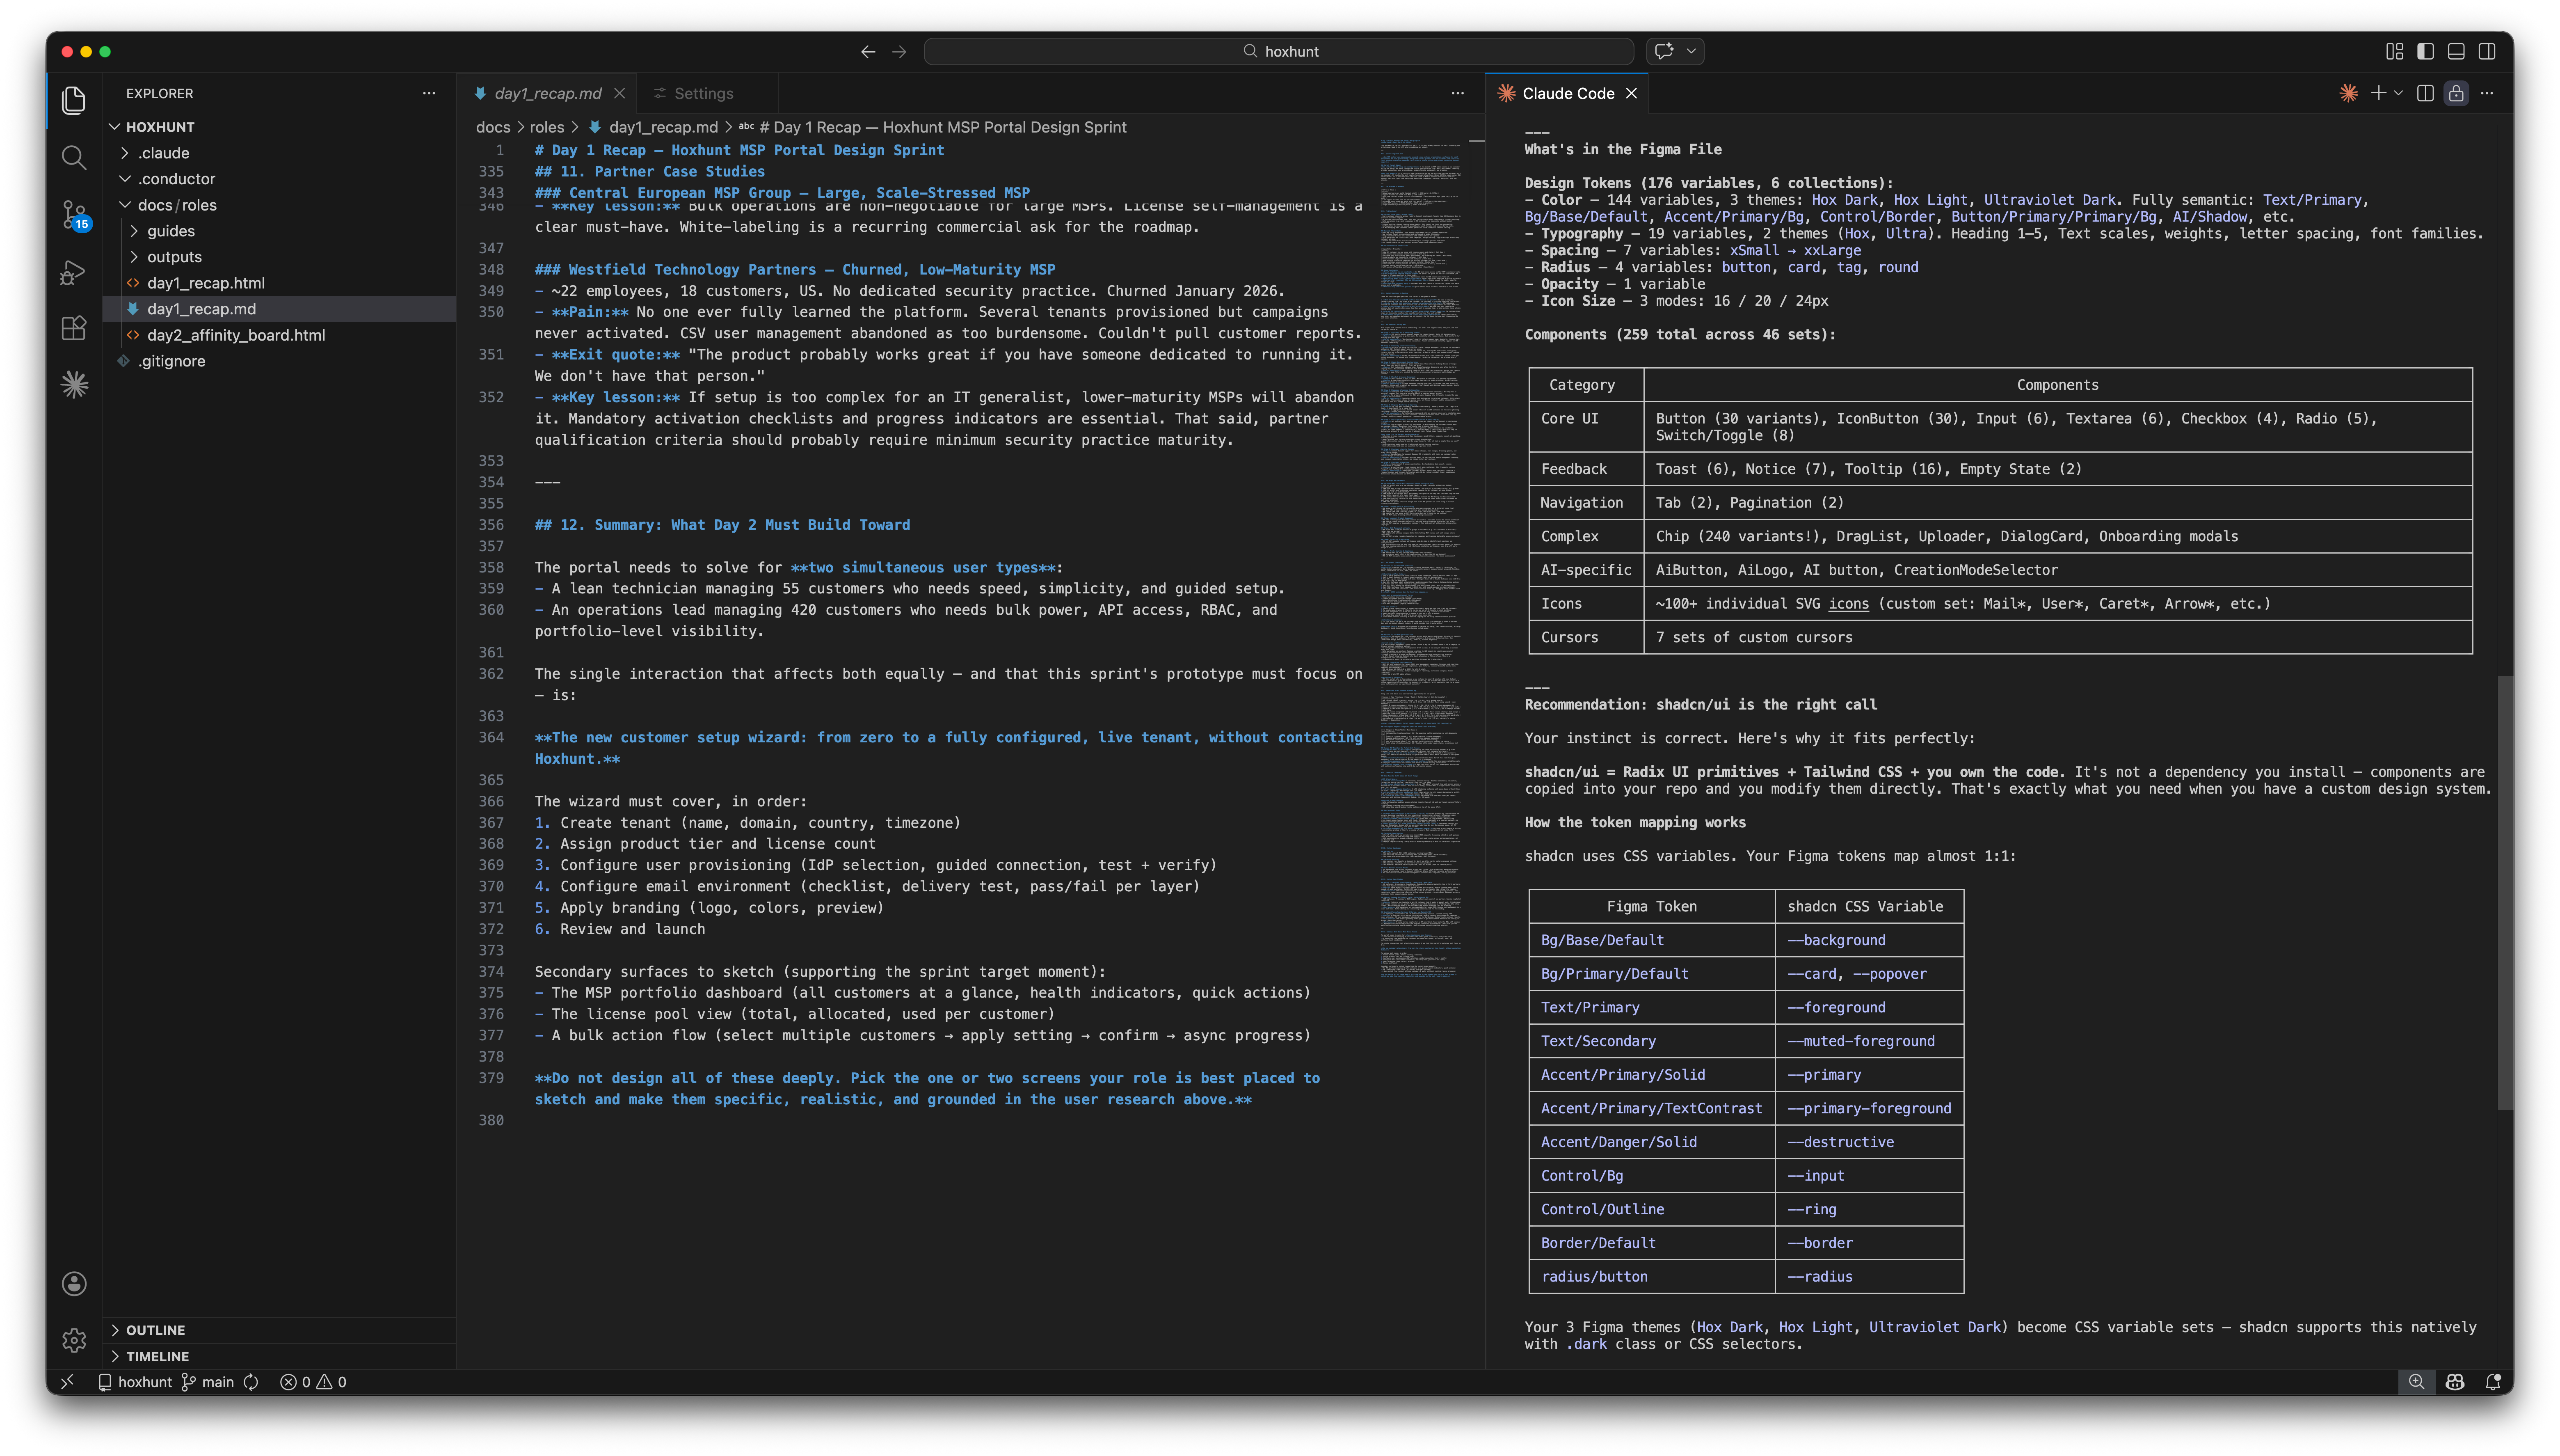The image size is (2560, 1456).
Task: Toggle the bottom panel layout button
Action: click(2456, 51)
